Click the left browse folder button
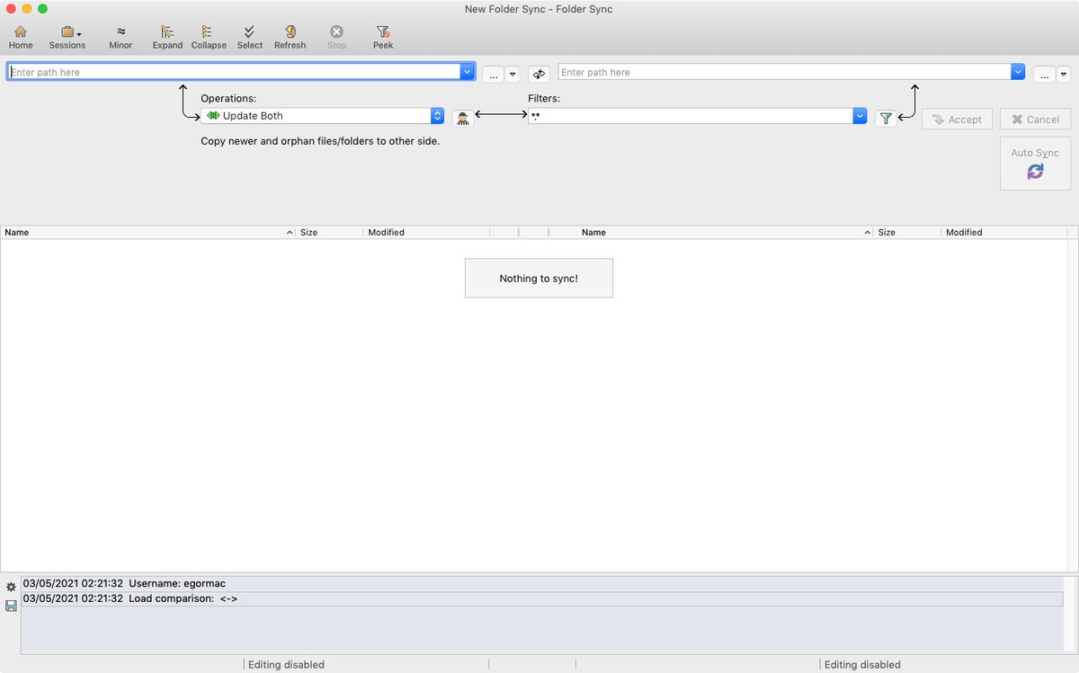This screenshot has width=1079, height=673. point(494,75)
